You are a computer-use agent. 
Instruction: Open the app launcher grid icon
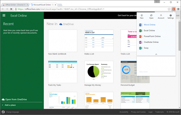pos(4,16)
